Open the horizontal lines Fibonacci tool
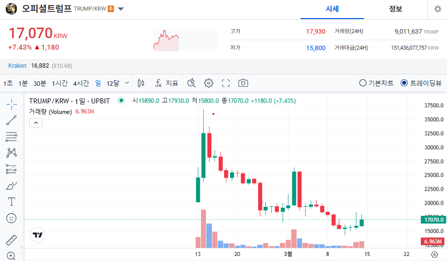The height and width of the screenshot is (261, 447). pos(12,137)
